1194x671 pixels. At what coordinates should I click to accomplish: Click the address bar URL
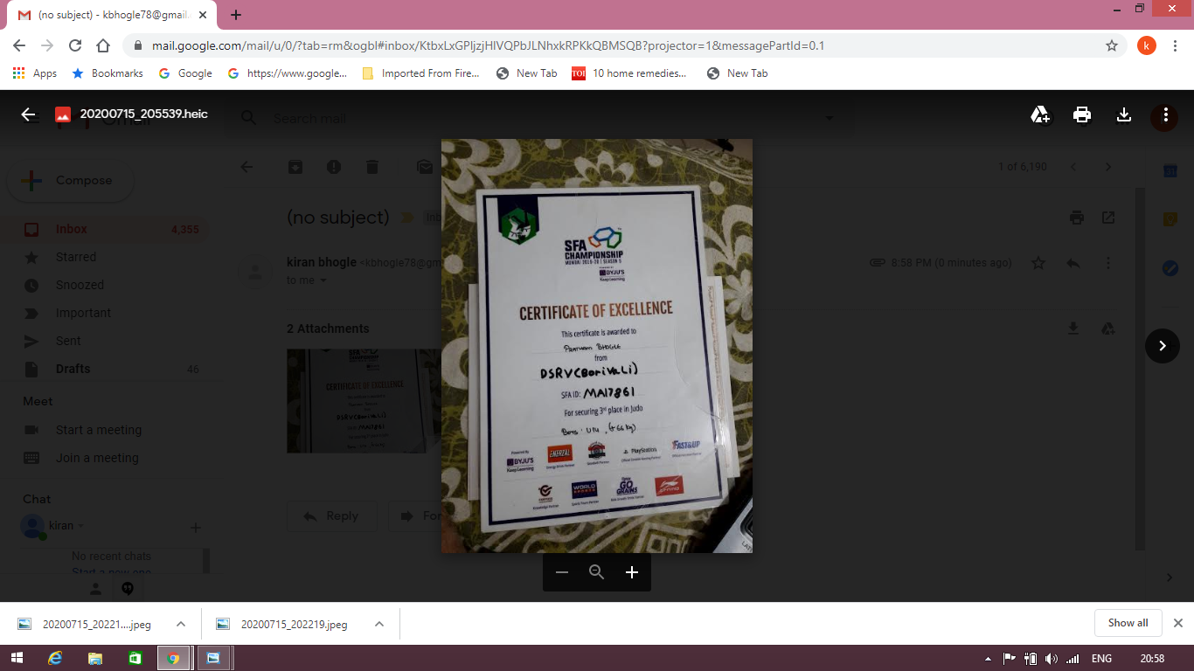click(x=488, y=45)
